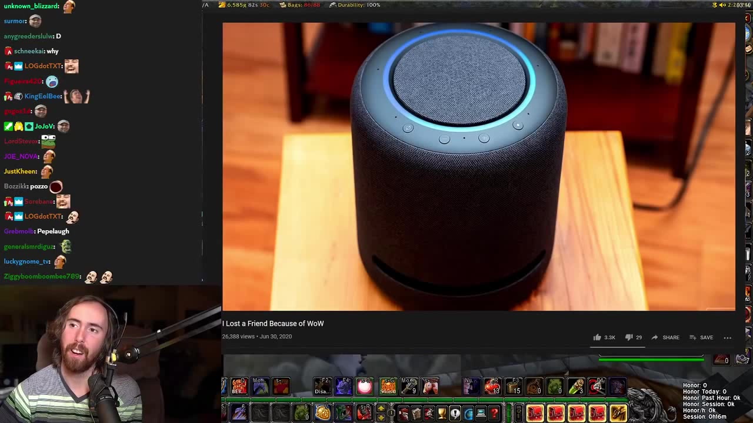Viewport: 753px width, 423px height.
Task: Open the golden backpack bag slot
Action: (618, 414)
